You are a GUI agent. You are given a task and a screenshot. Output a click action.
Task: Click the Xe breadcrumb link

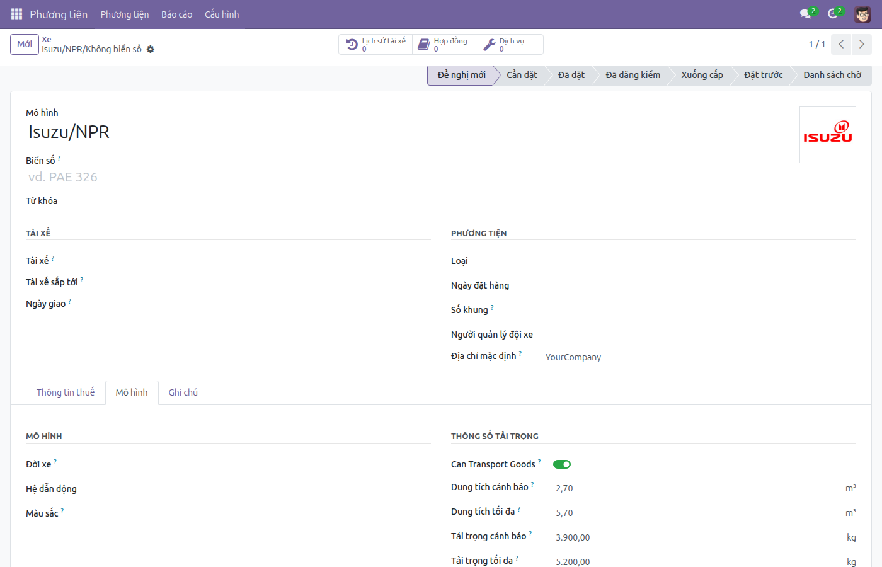coord(47,39)
